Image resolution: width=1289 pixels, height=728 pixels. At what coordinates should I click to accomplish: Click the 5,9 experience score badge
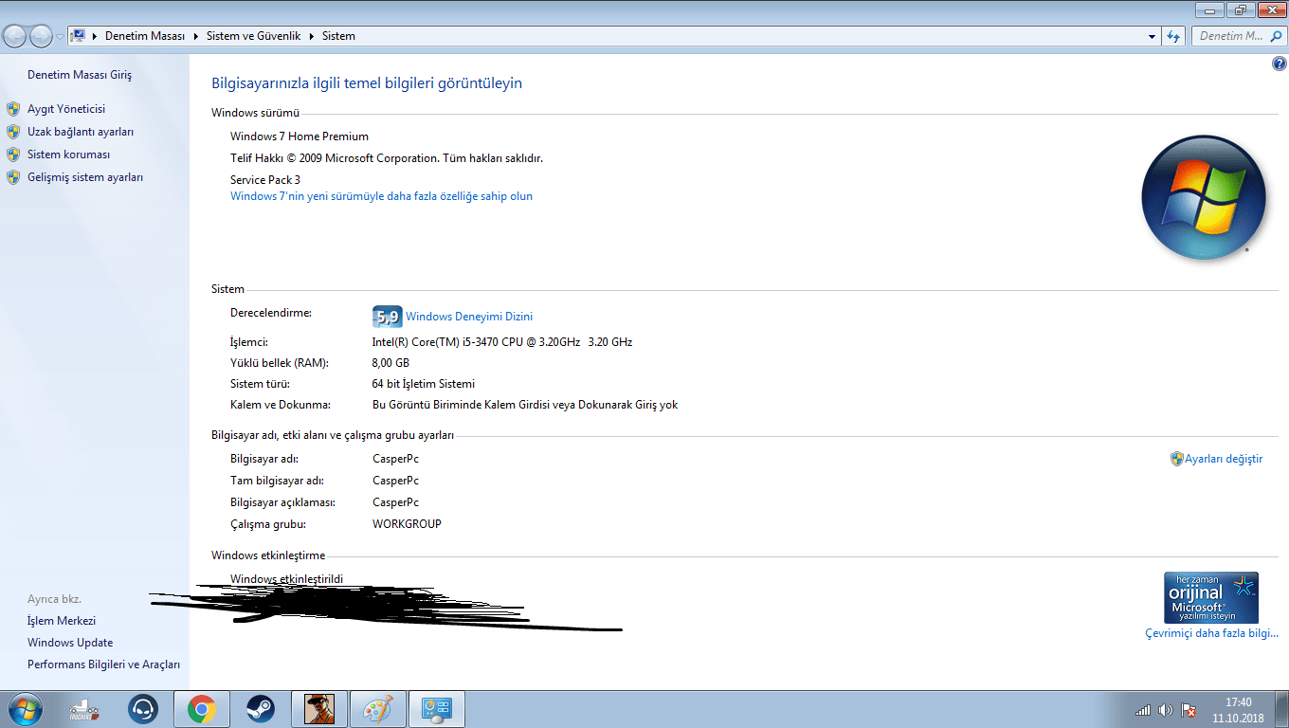(387, 317)
